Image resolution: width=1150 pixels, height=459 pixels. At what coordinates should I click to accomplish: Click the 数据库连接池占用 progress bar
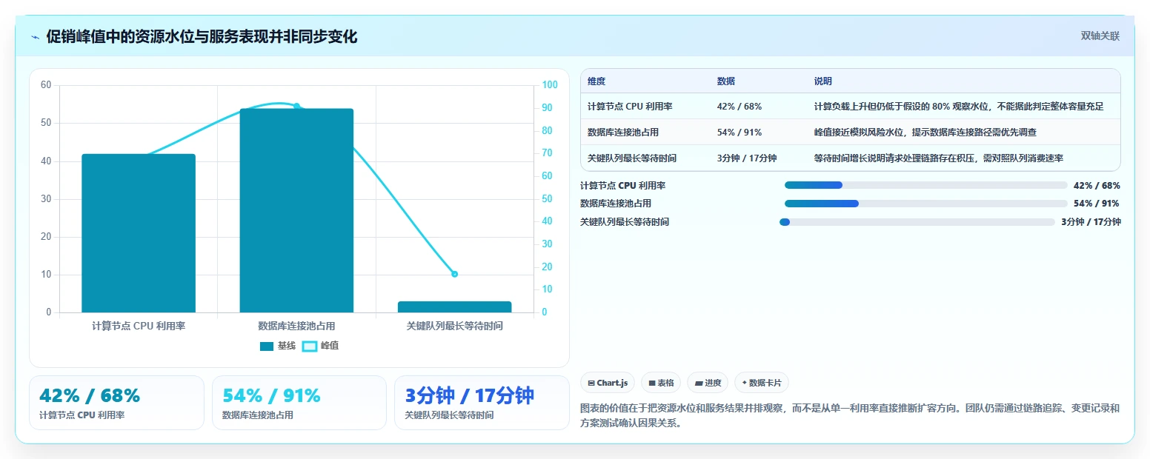click(925, 204)
